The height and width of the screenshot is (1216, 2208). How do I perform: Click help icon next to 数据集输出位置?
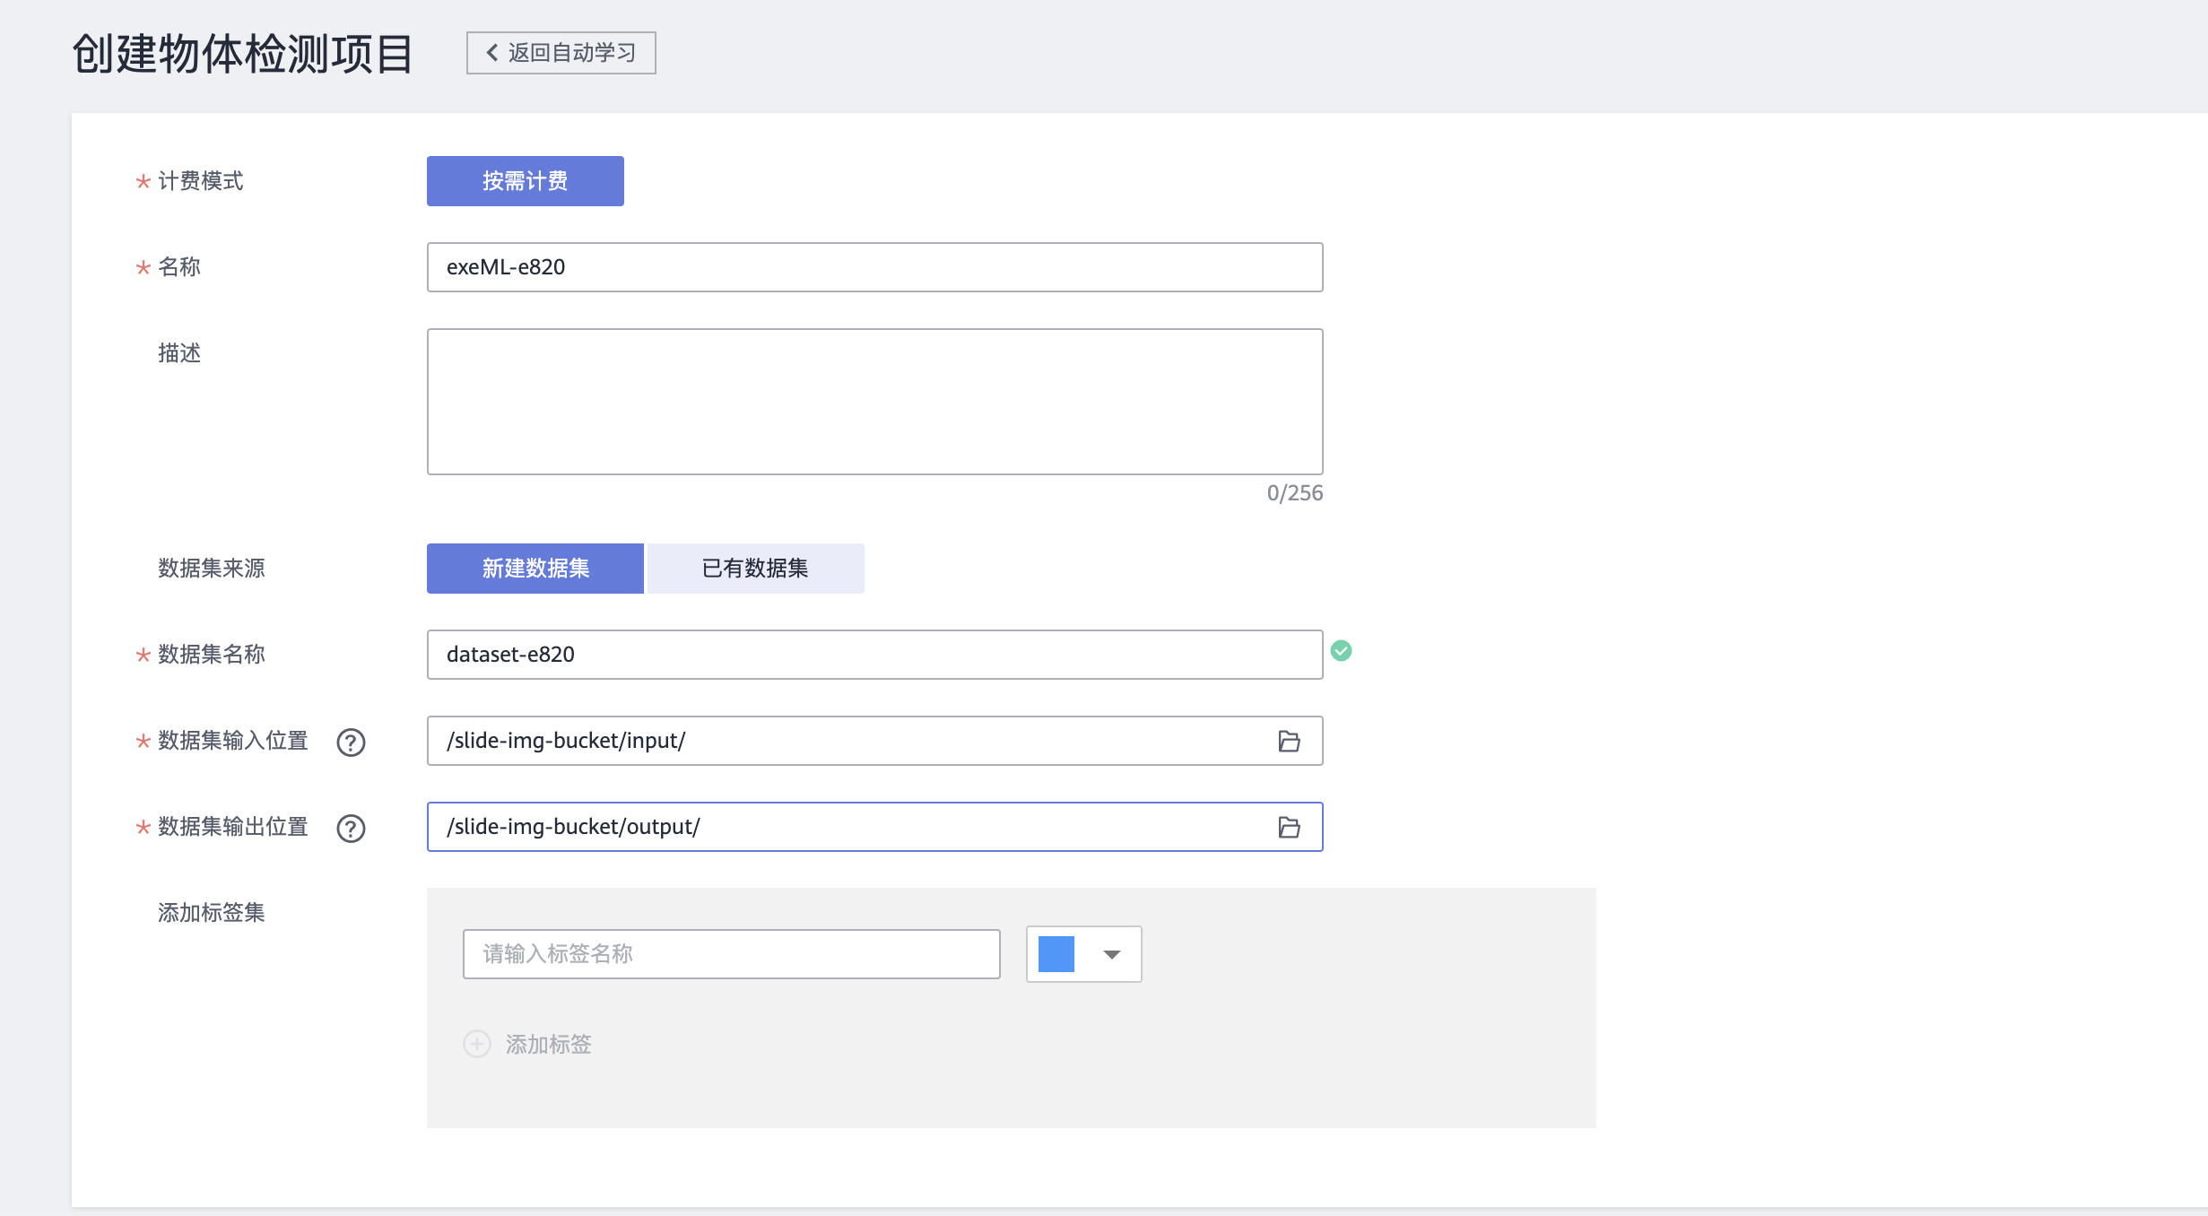click(x=351, y=829)
